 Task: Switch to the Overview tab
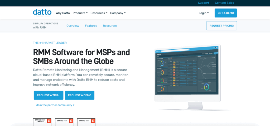73,26
